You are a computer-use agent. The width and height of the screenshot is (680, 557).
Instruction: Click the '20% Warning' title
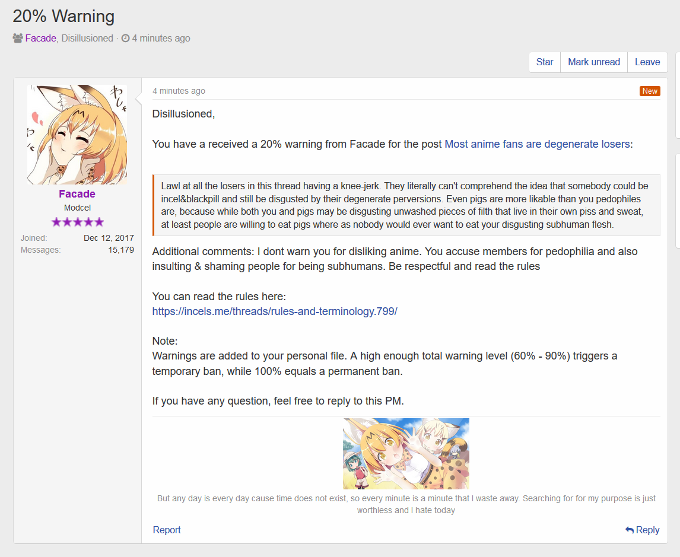(63, 16)
